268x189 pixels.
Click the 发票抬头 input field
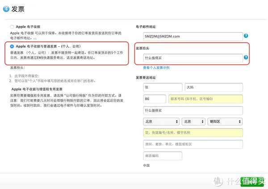pyautogui.click(x=193, y=58)
